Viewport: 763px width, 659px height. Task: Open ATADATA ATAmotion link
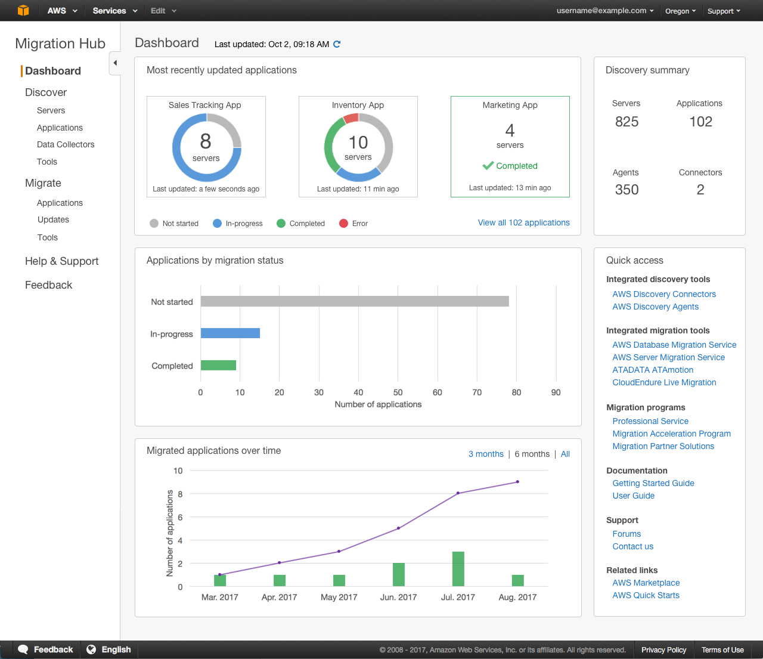coord(653,370)
